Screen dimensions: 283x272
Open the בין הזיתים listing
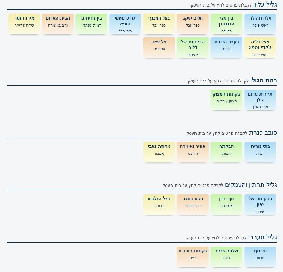coord(91,24)
